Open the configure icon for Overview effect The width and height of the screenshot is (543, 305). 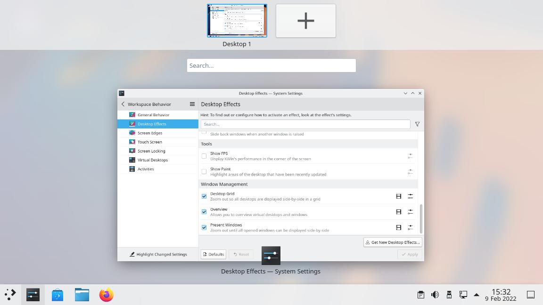[411, 212]
